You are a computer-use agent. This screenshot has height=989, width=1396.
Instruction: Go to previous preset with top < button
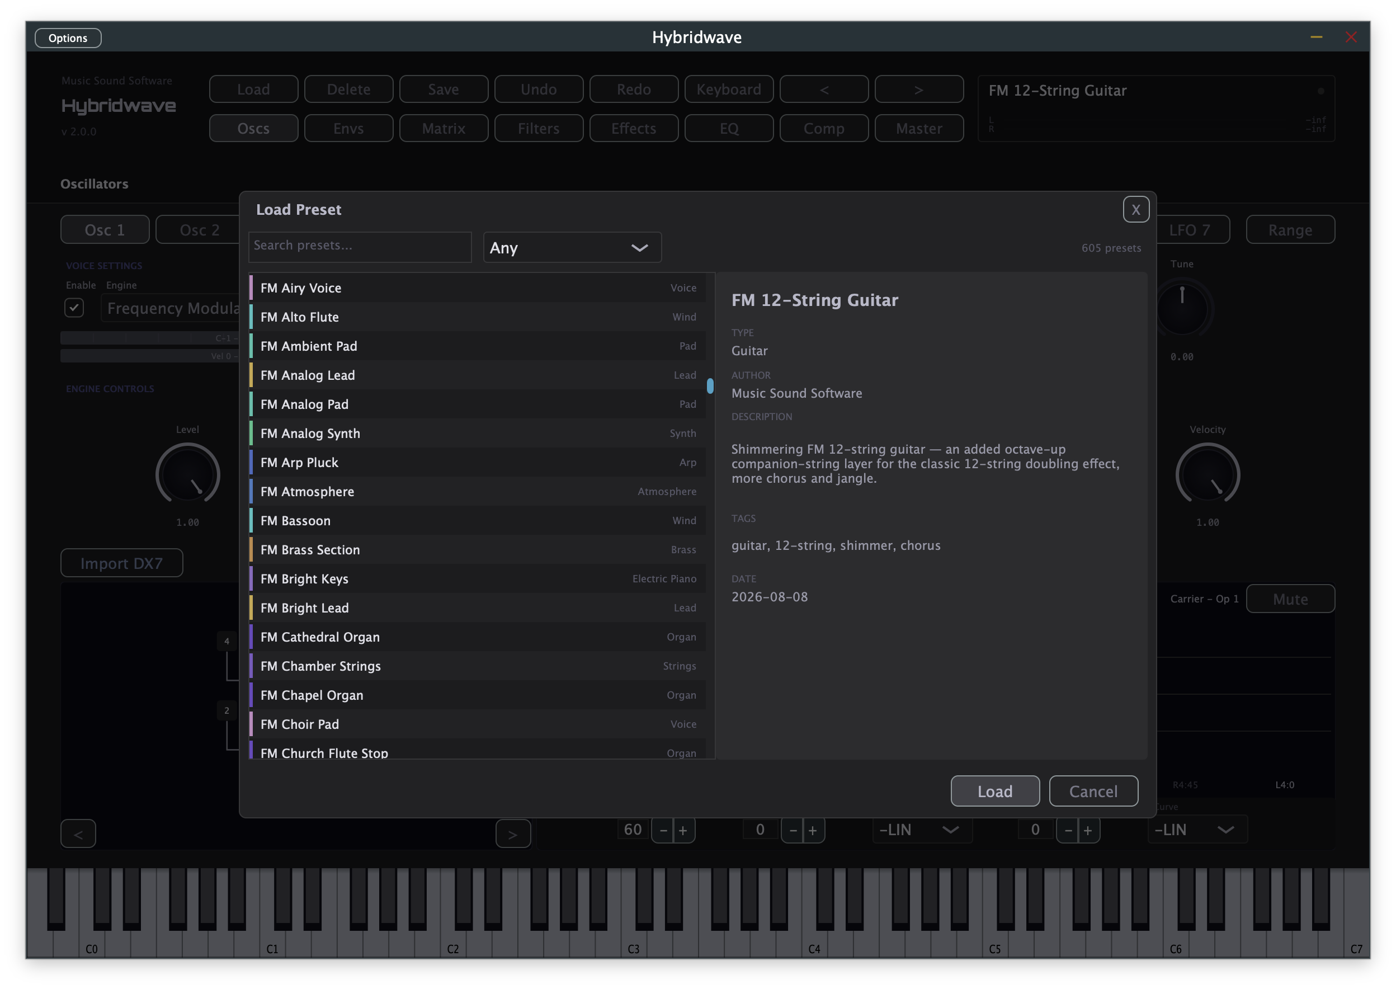click(x=824, y=90)
